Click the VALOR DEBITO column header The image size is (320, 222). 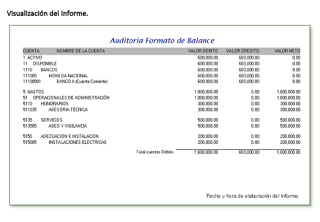[203, 51]
